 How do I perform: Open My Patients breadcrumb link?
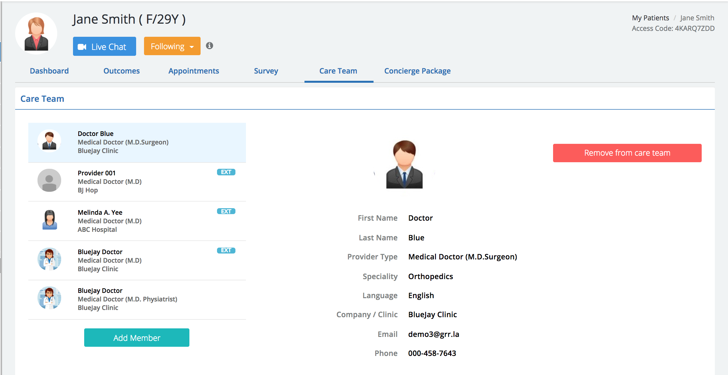[x=650, y=18]
